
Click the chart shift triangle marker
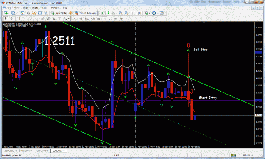tap(204, 22)
